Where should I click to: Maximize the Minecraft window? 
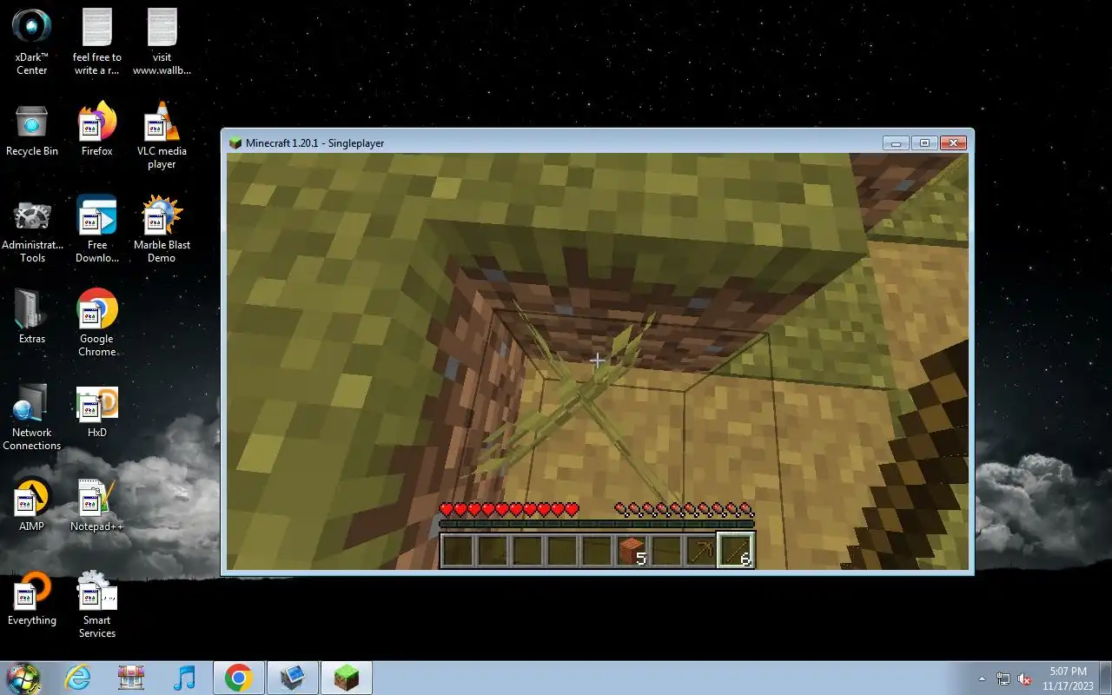point(924,143)
